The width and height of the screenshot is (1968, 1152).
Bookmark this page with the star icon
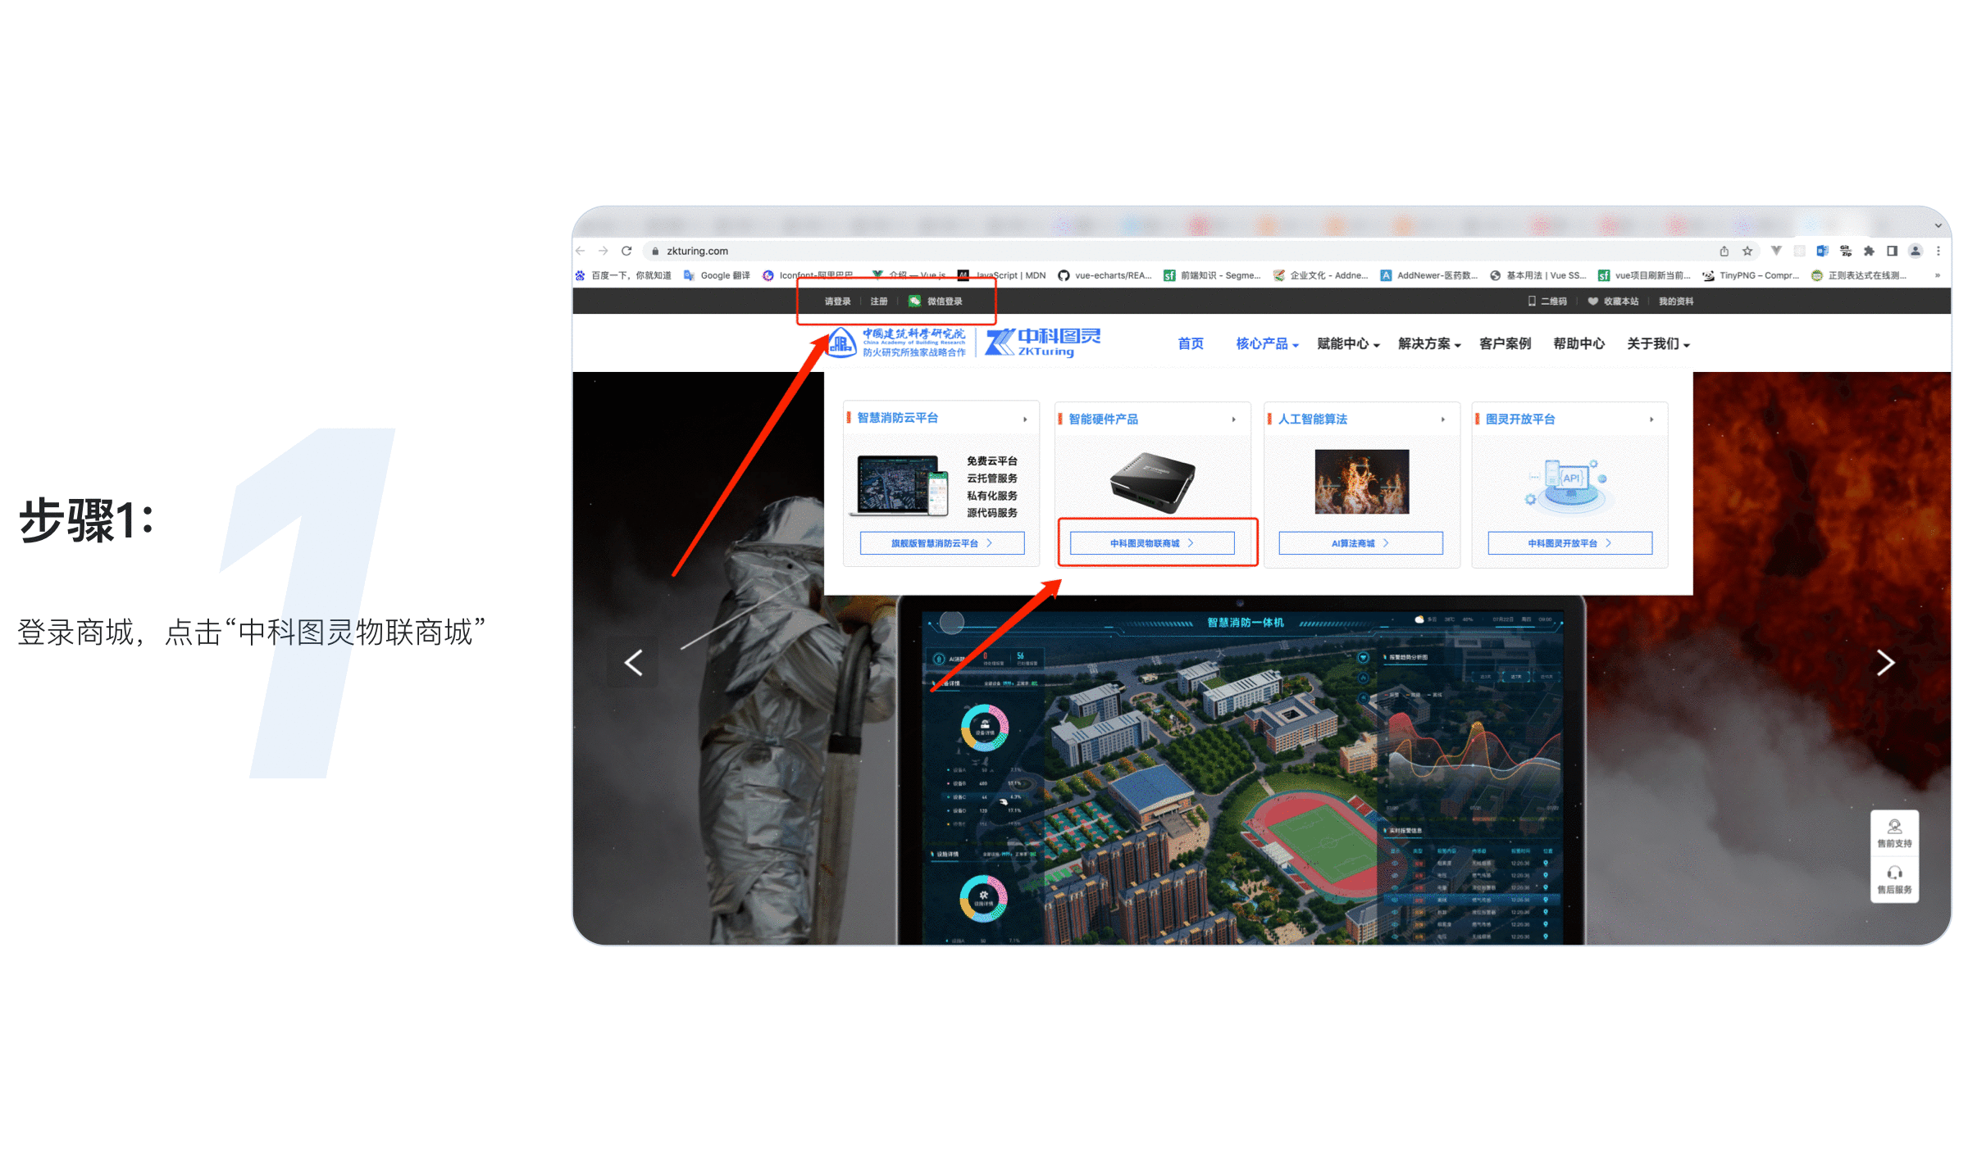1747,251
